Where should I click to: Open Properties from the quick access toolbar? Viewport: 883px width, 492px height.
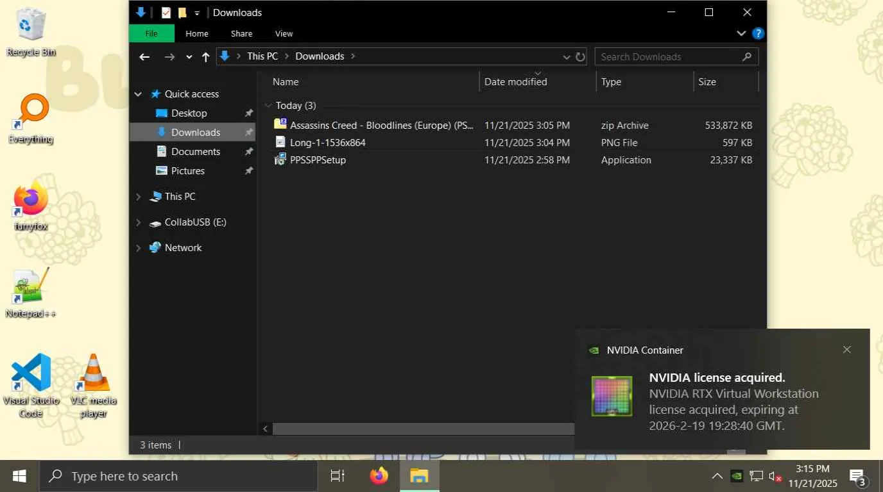tap(166, 12)
